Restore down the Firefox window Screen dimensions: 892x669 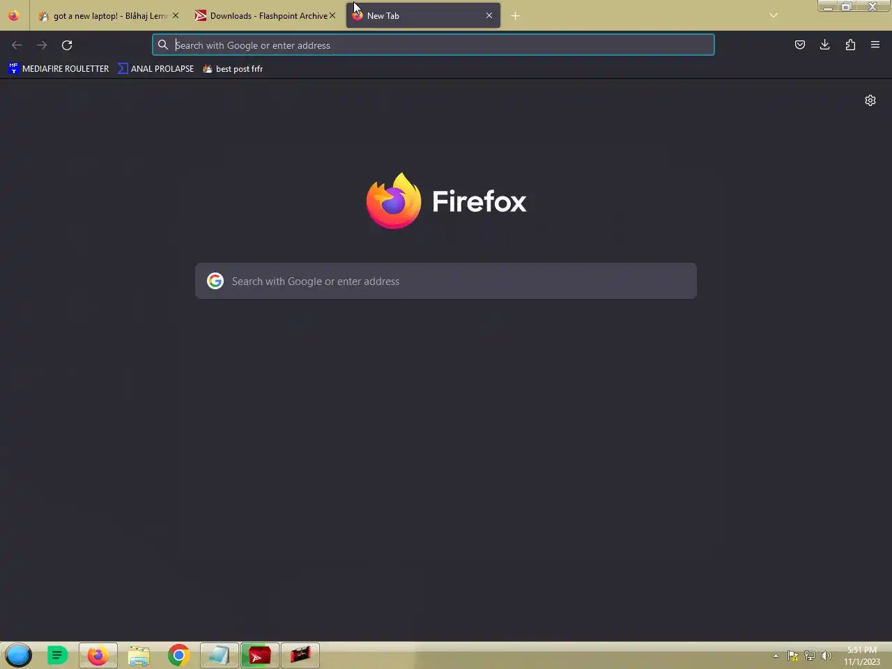846,6
